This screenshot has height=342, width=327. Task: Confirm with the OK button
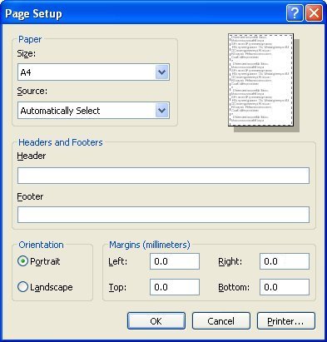pyautogui.click(x=156, y=321)
